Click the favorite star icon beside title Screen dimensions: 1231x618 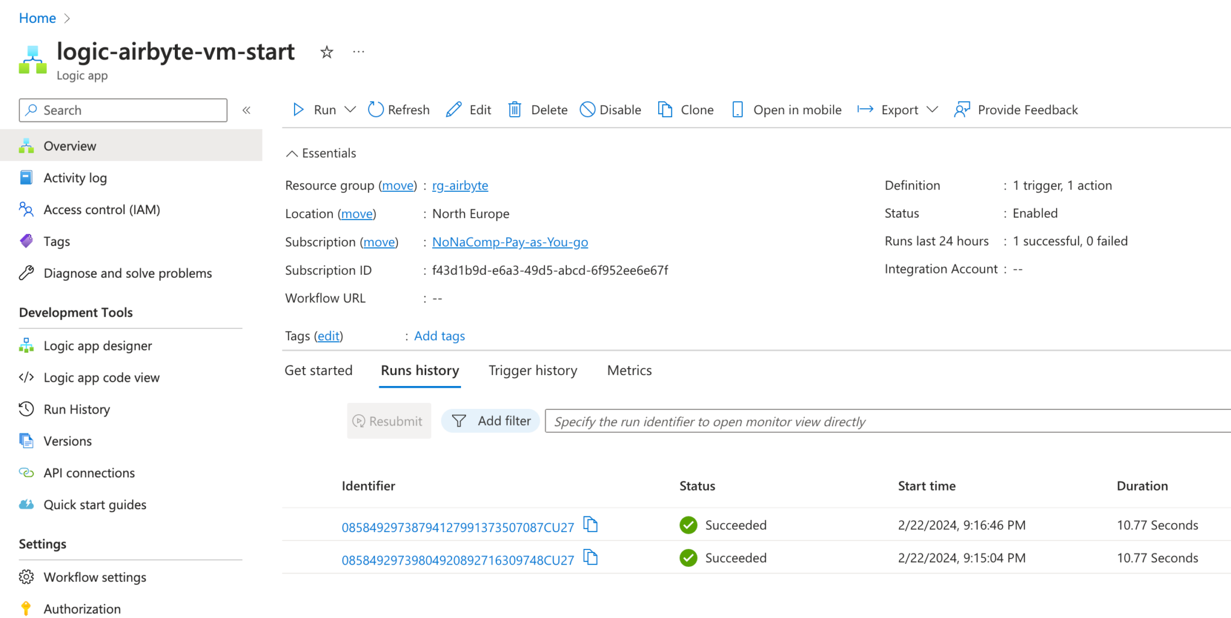pyautogui.click(x=326, y=52)
